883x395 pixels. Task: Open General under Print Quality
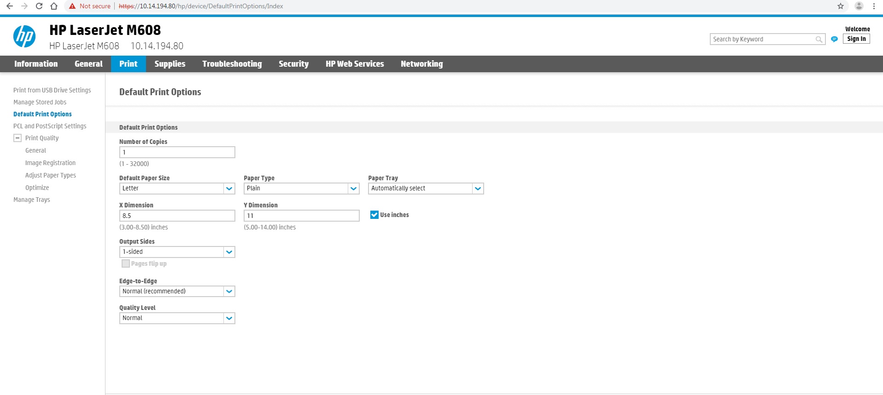[x=35, y=150]
